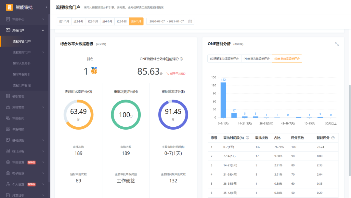Viewport: 351px width, 198px height.
Task: Click the chart bar labeled 17
Action: (x=234, y=116)
